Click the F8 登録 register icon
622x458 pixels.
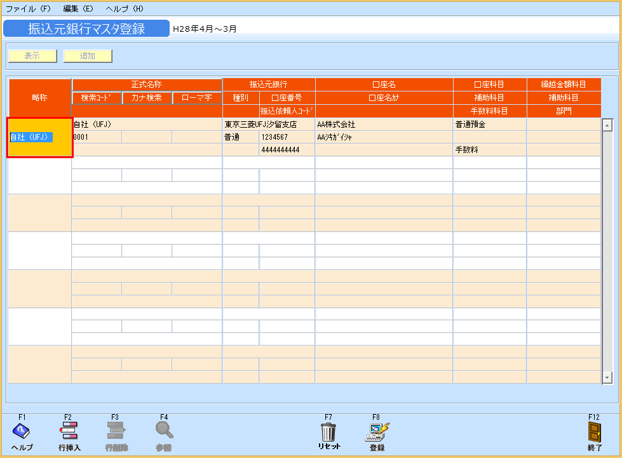tap(376, 431)
